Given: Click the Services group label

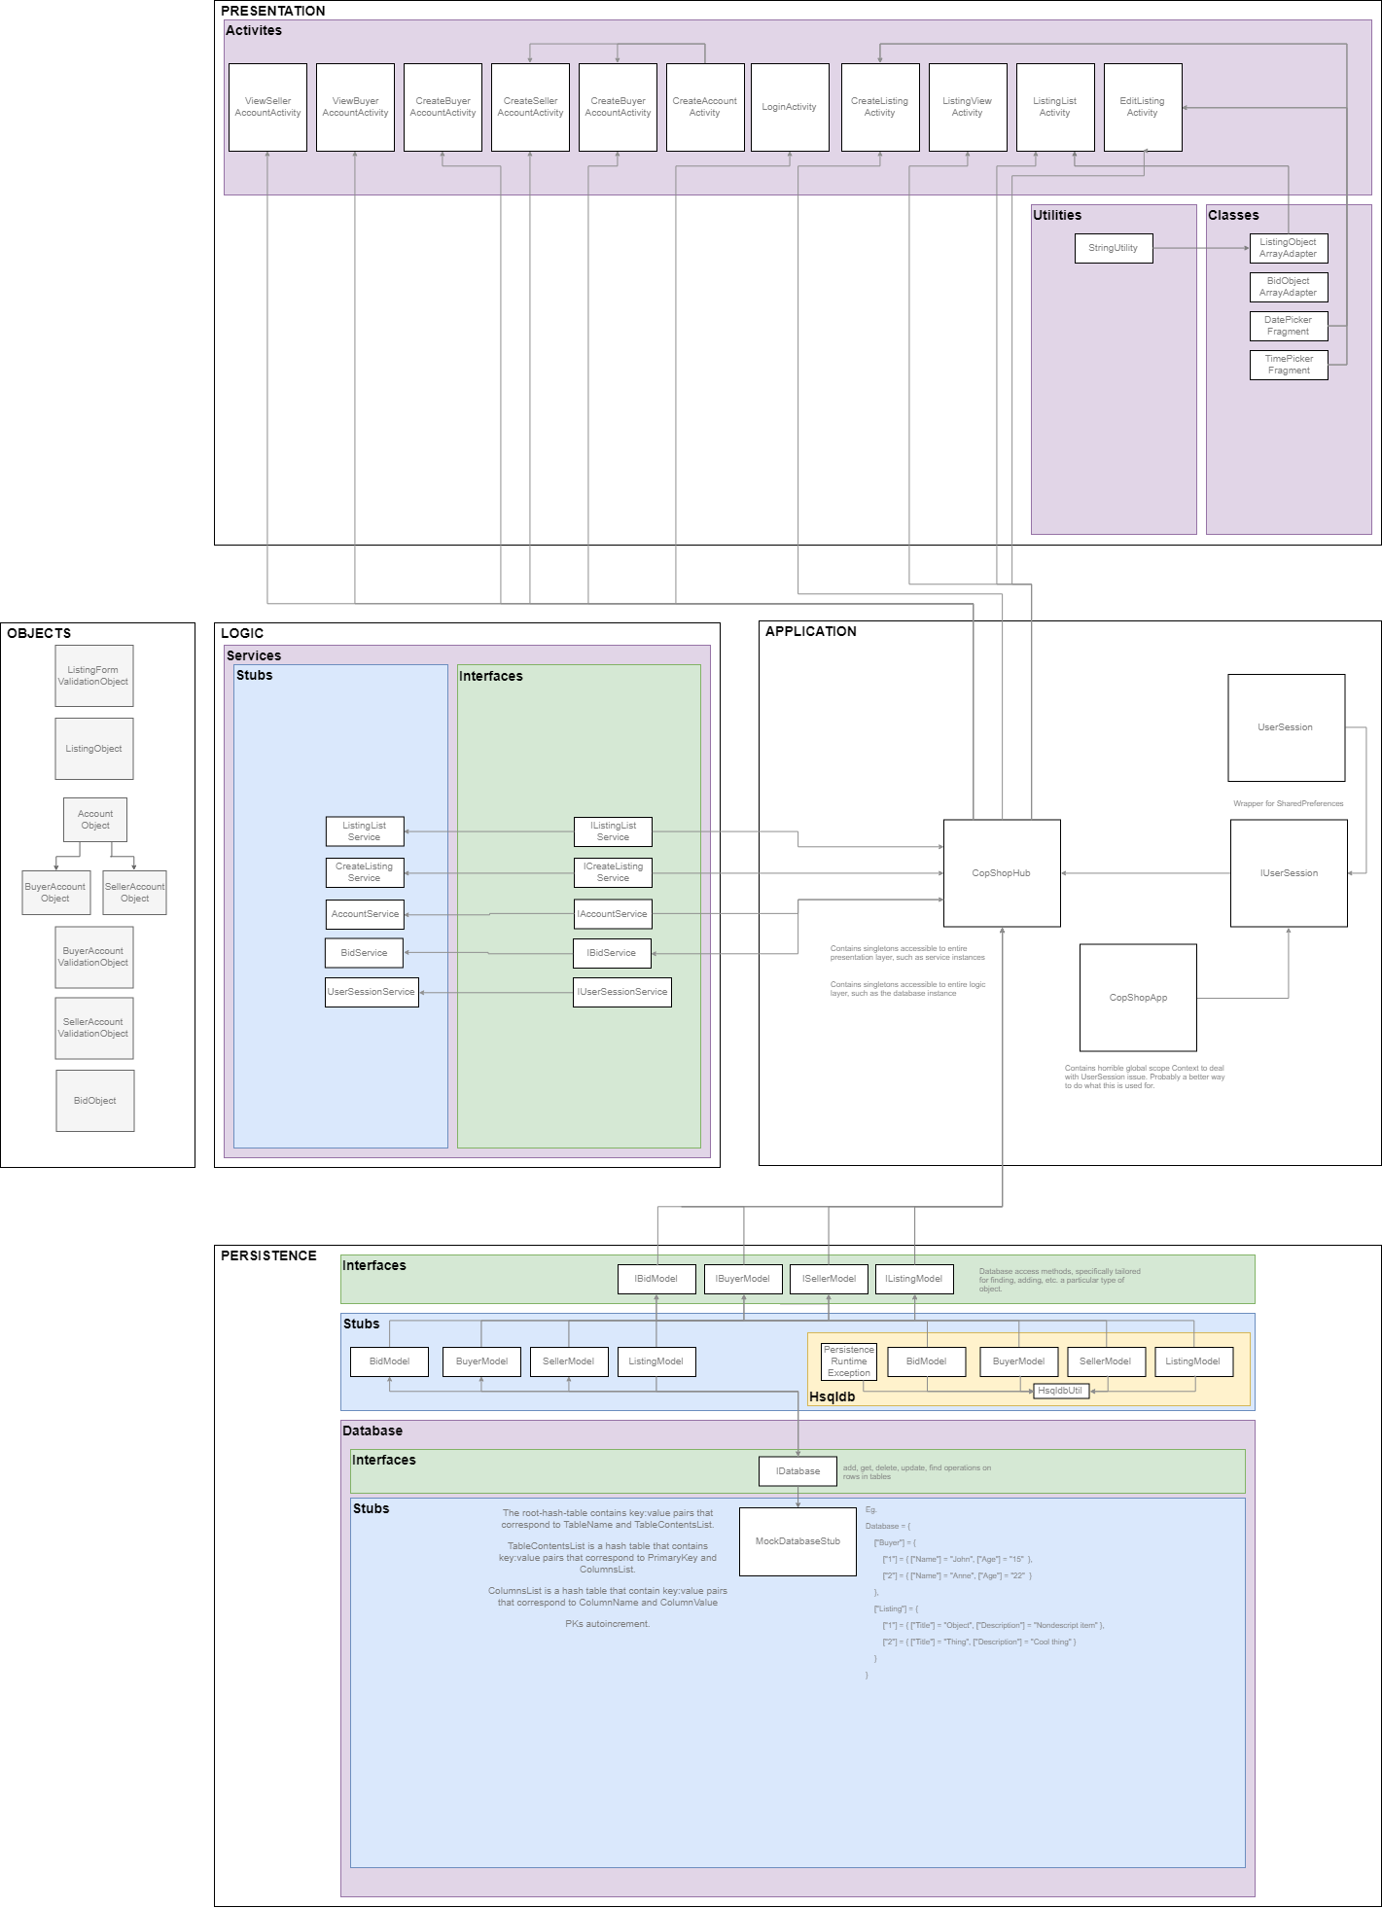Looking at the screenshot, I should pos(254,655).
